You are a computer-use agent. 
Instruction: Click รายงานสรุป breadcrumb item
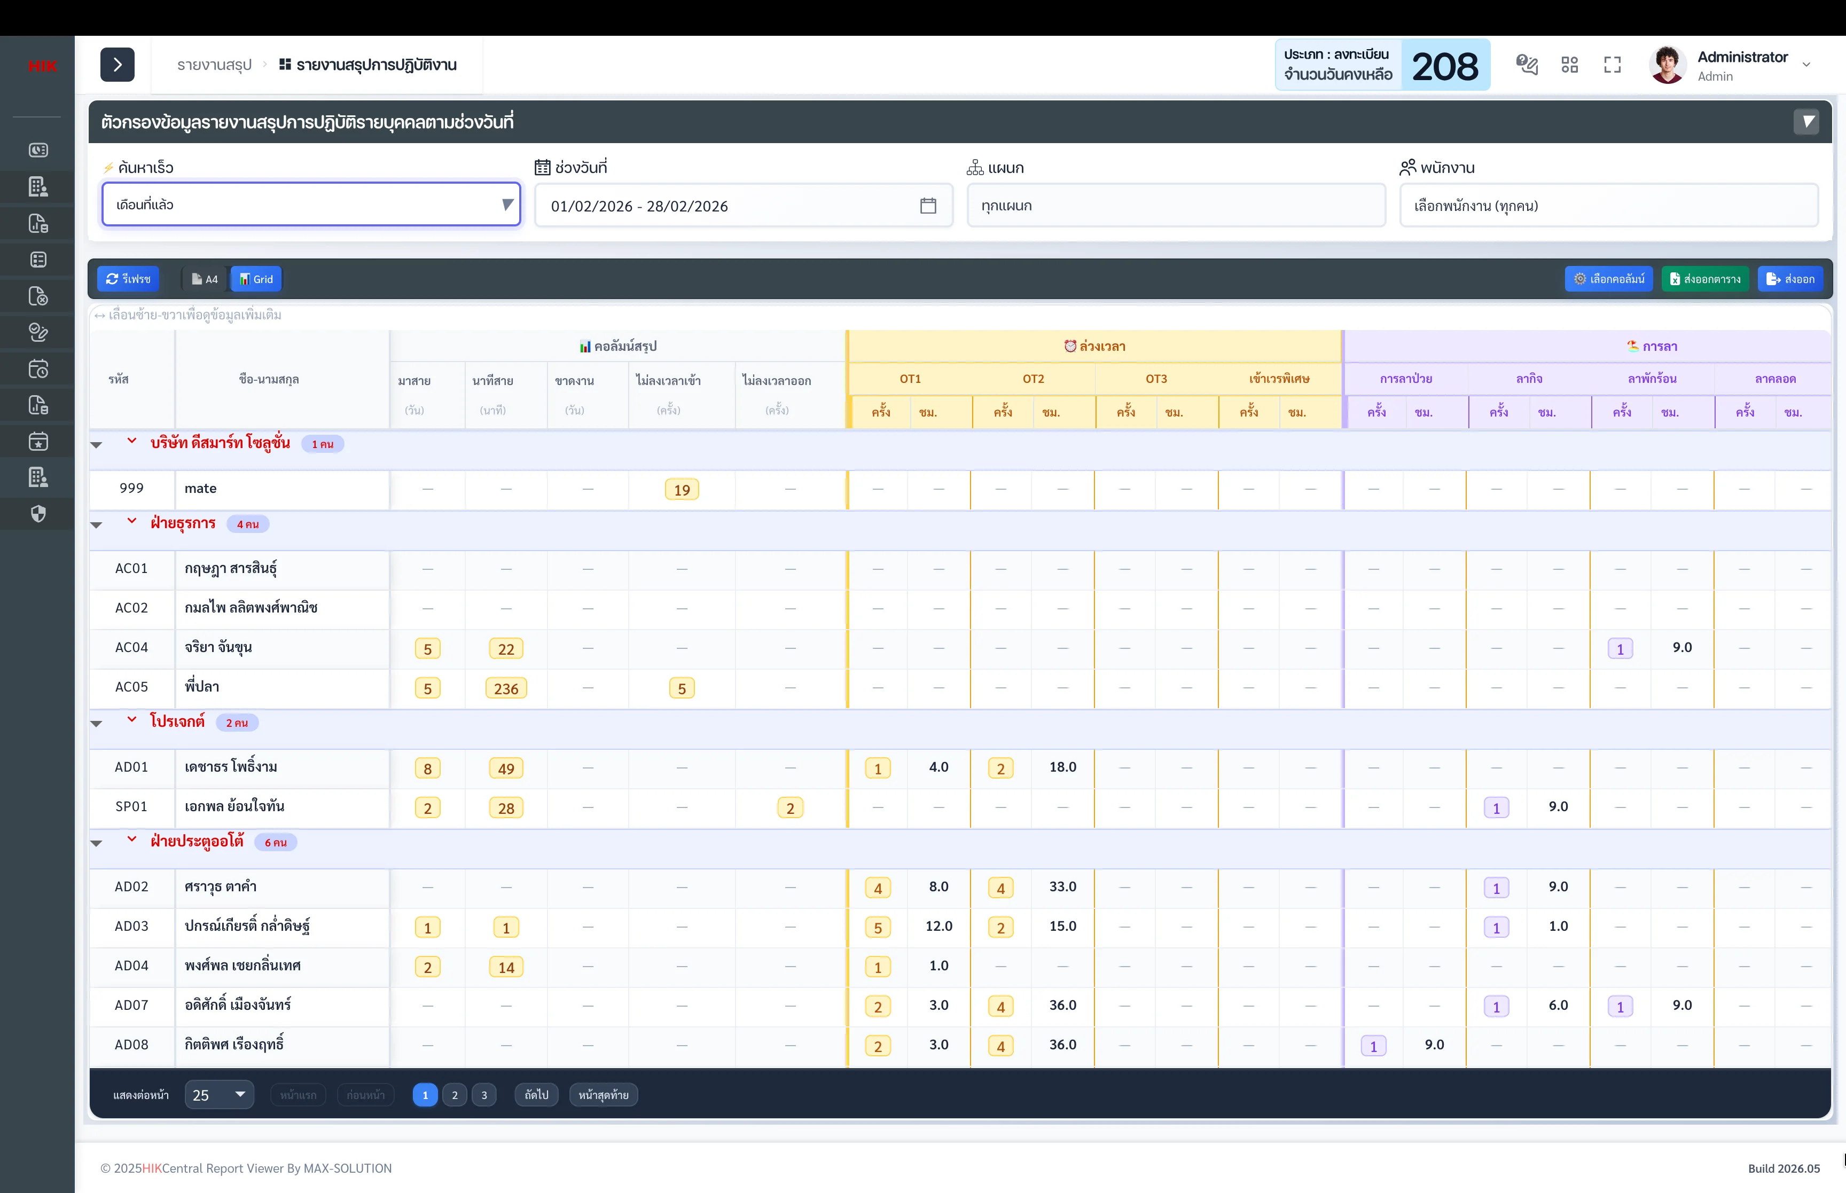(x=215, y=65)
